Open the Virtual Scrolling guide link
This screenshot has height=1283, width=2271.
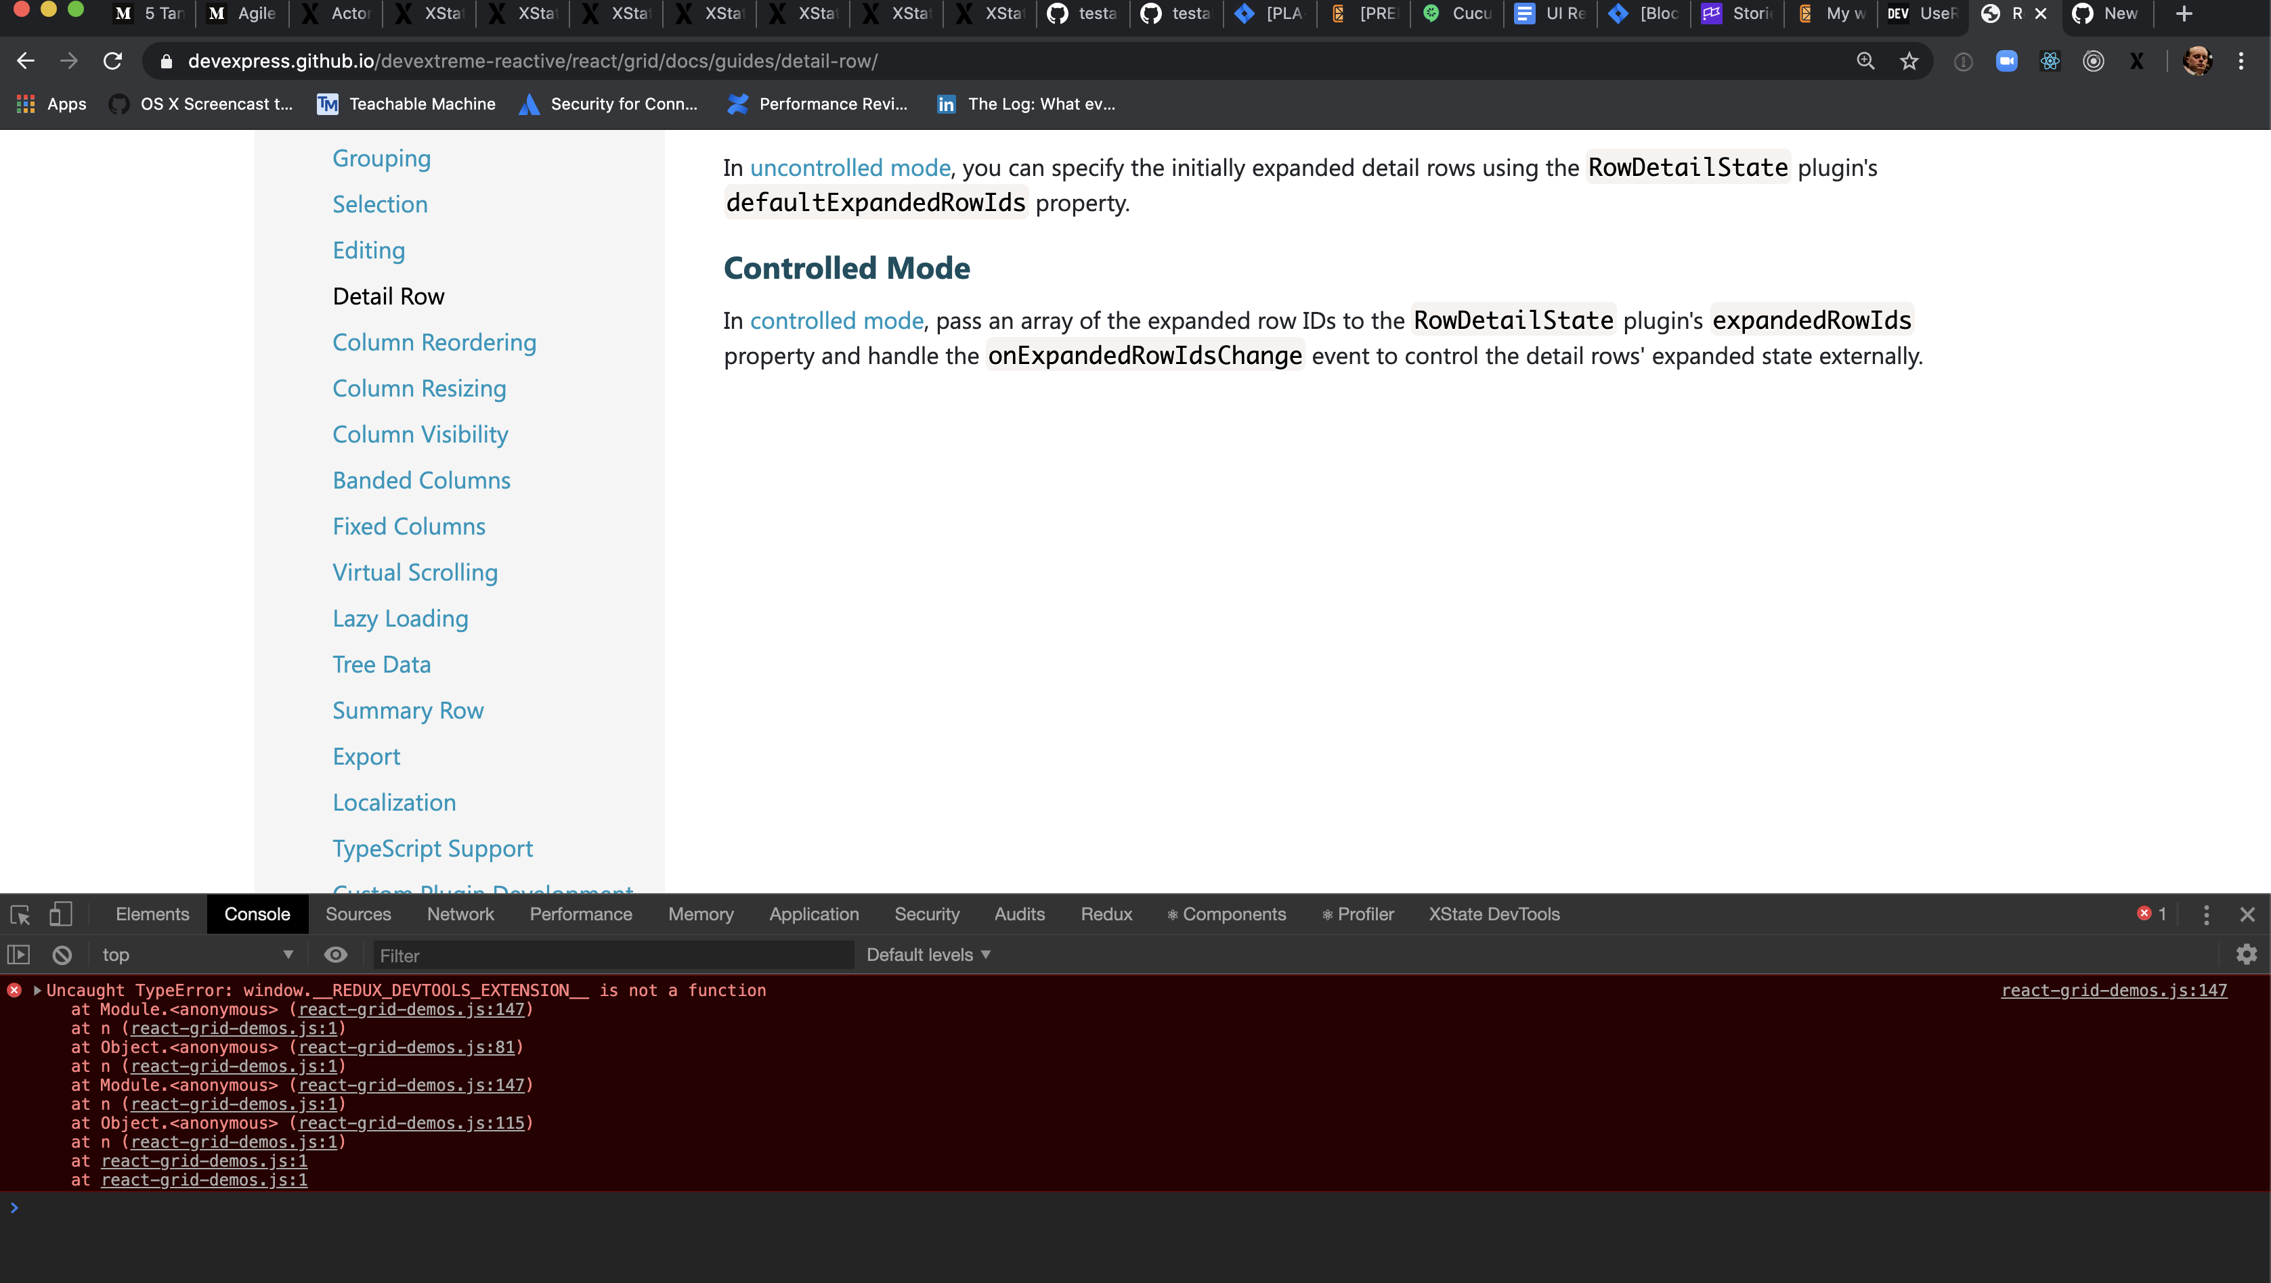pyautogui.click(x=414, y=572)
